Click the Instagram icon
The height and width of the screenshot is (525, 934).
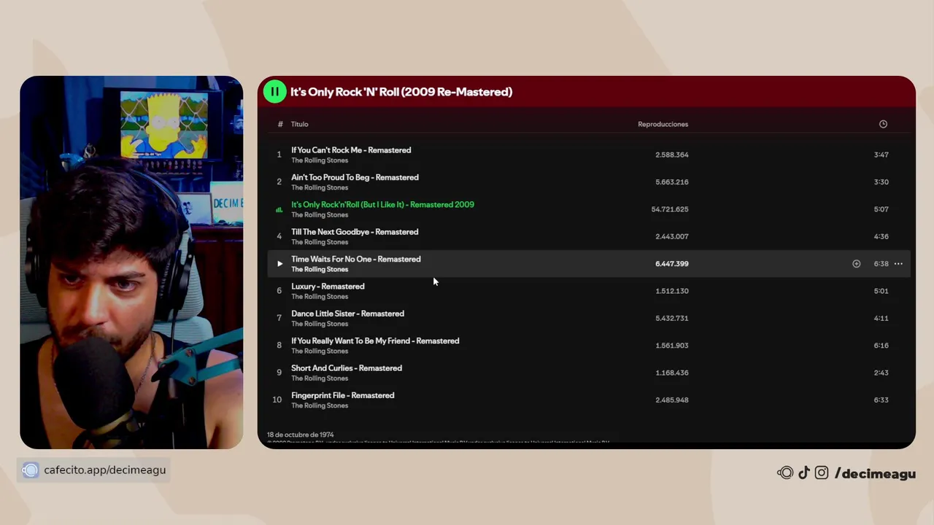pyautogui.click(x=822, y=473)
